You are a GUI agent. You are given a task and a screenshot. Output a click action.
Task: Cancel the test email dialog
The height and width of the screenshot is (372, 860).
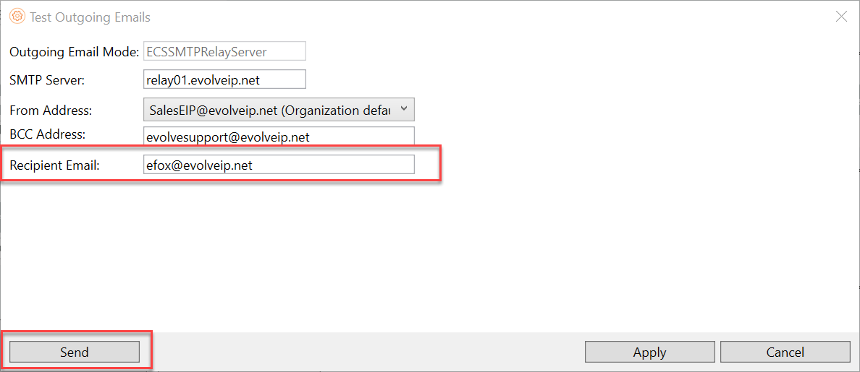[785, 352]
